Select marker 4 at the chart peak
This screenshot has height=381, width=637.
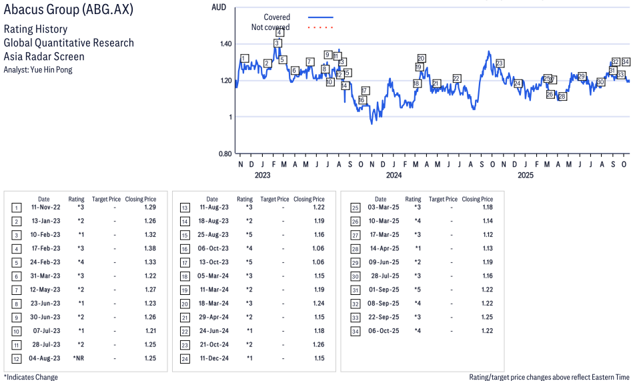pyautogui.click(x=279, y=33)
